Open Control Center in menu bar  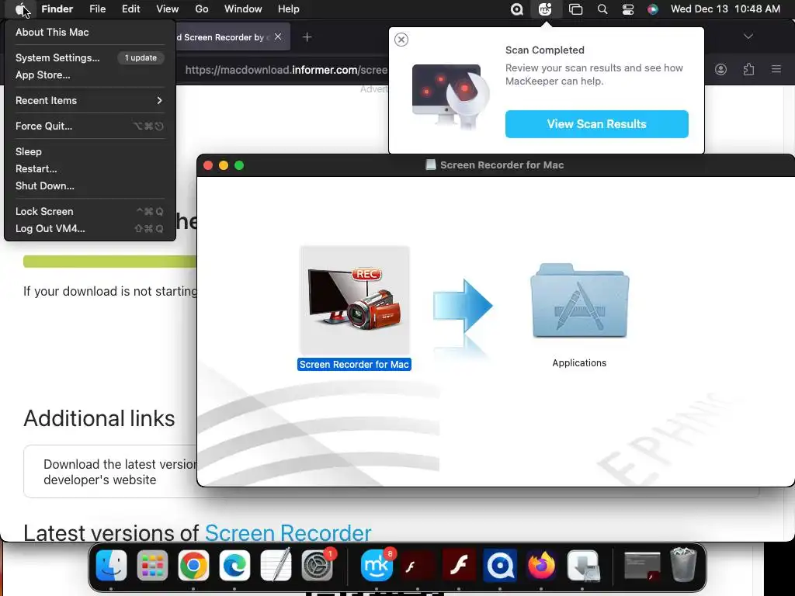pyautogui.click(x=627, y=9)
